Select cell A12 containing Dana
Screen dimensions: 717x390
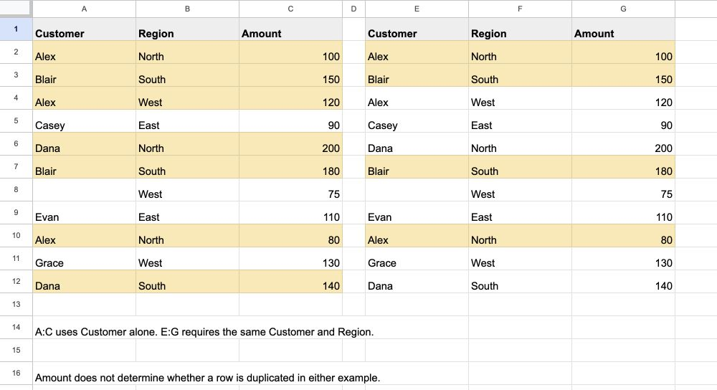tap(84, 282)
